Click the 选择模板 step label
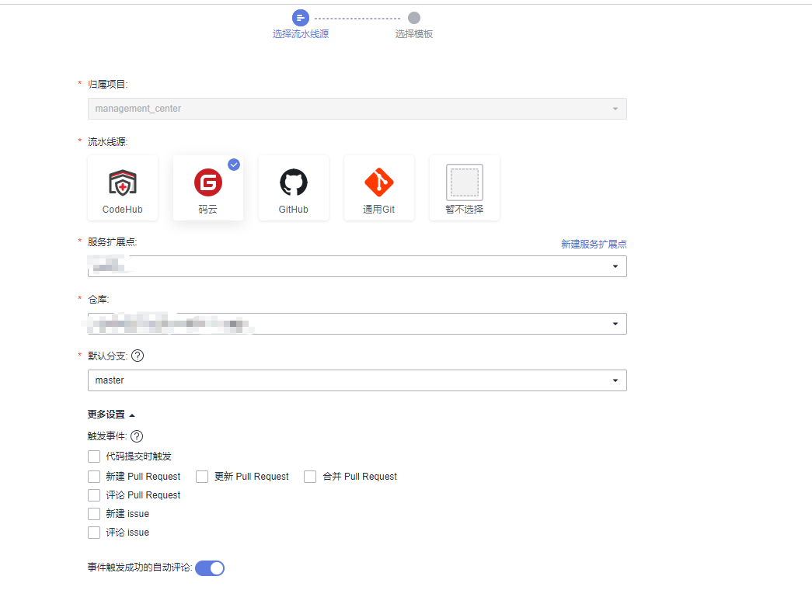The image size is (812, 597). [414, 34]
